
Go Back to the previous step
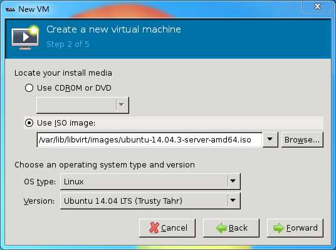(231, 227)
